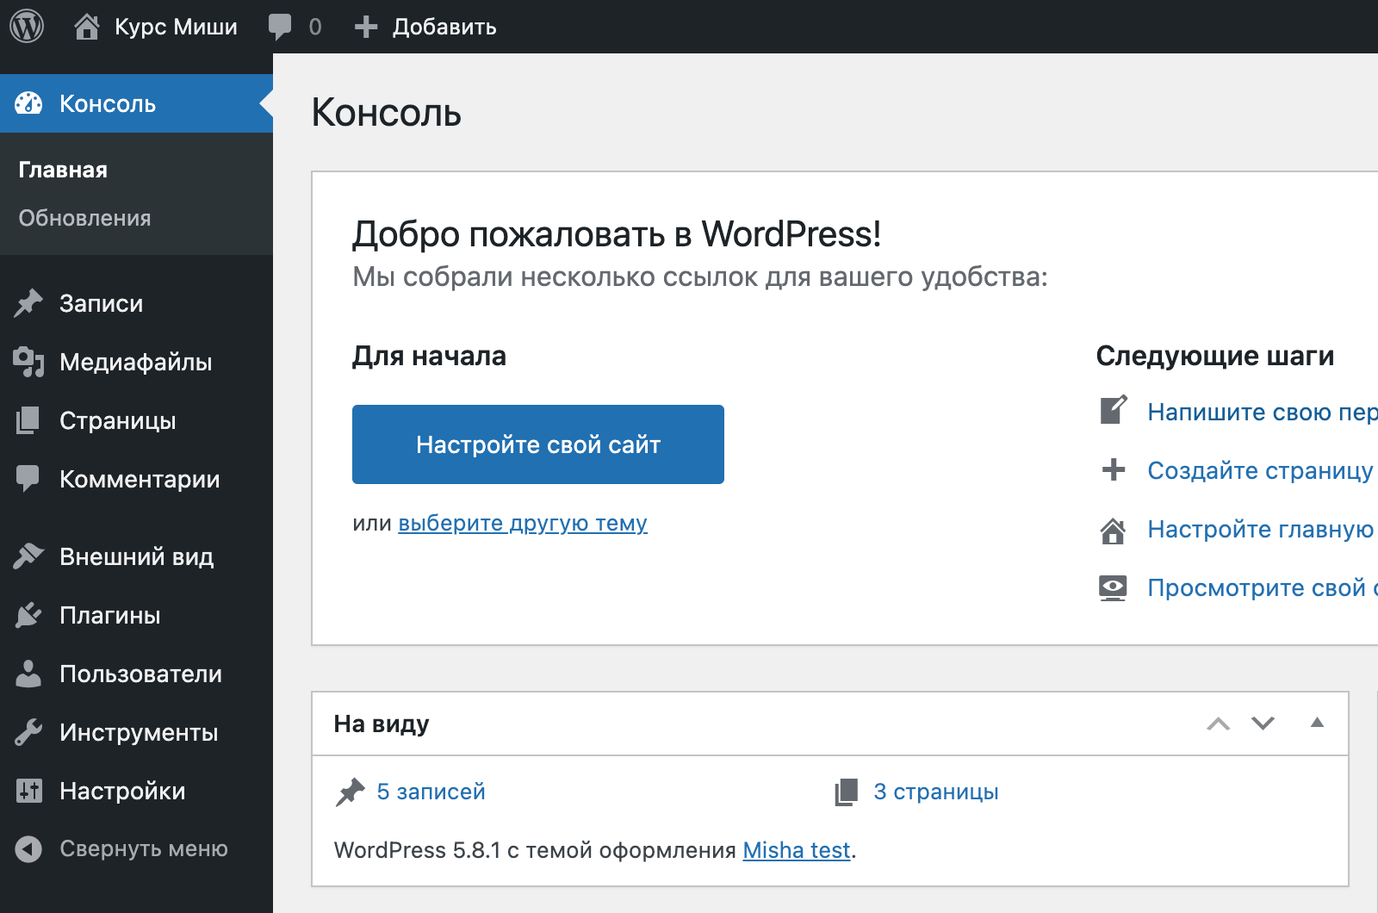
Task: Click the plug icon beside Плагины
Action: pyautogui.click(x=28, y=615)
